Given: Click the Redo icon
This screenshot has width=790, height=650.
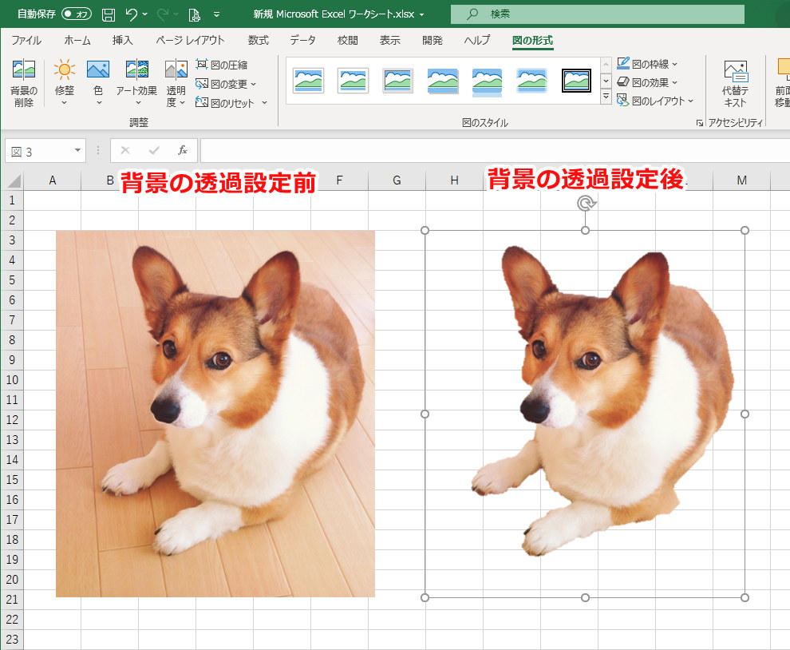Looking at the screenshot, I should [x=162, y=14].
